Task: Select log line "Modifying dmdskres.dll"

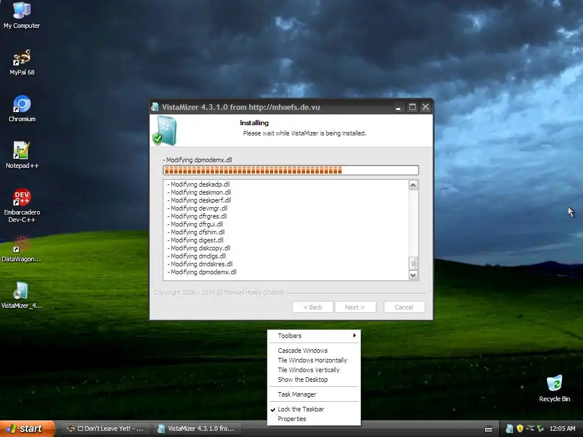Action: [200, 264]
